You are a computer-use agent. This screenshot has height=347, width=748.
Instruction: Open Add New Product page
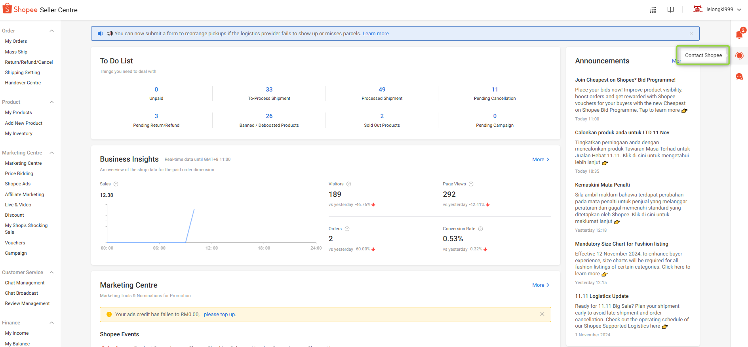point(24,123)
